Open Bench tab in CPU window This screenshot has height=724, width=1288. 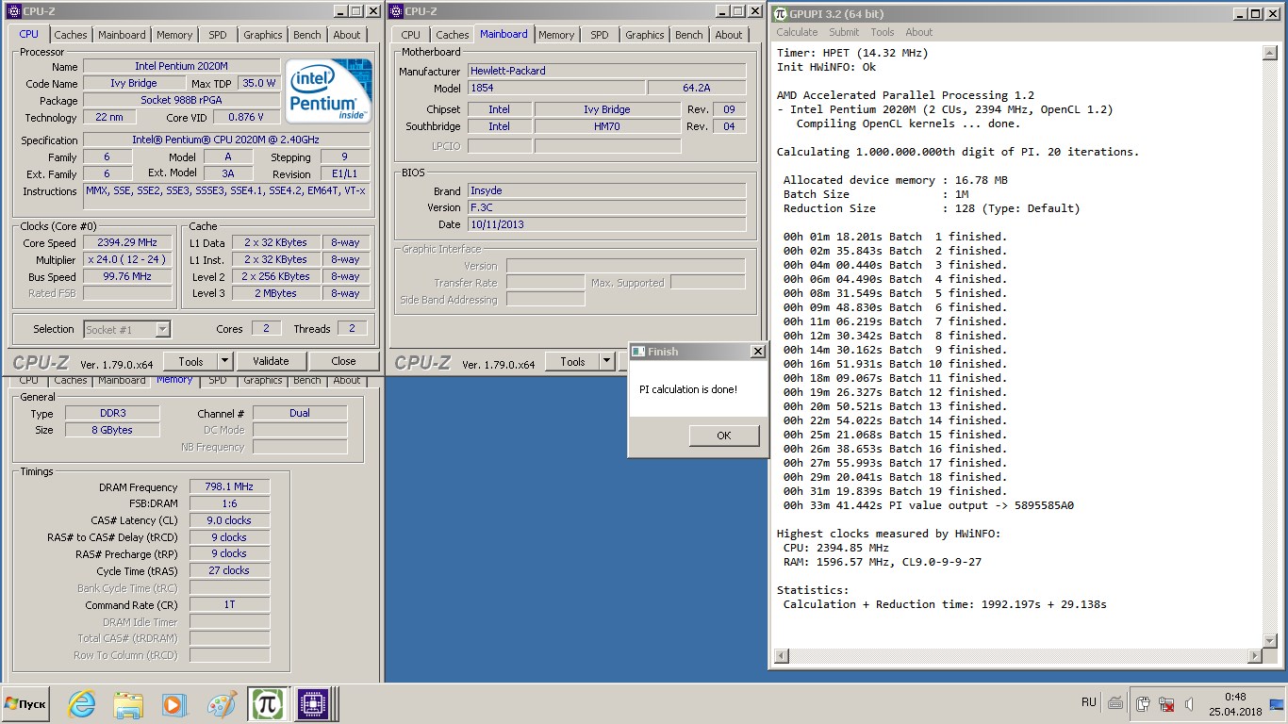(x=307, y=35)
